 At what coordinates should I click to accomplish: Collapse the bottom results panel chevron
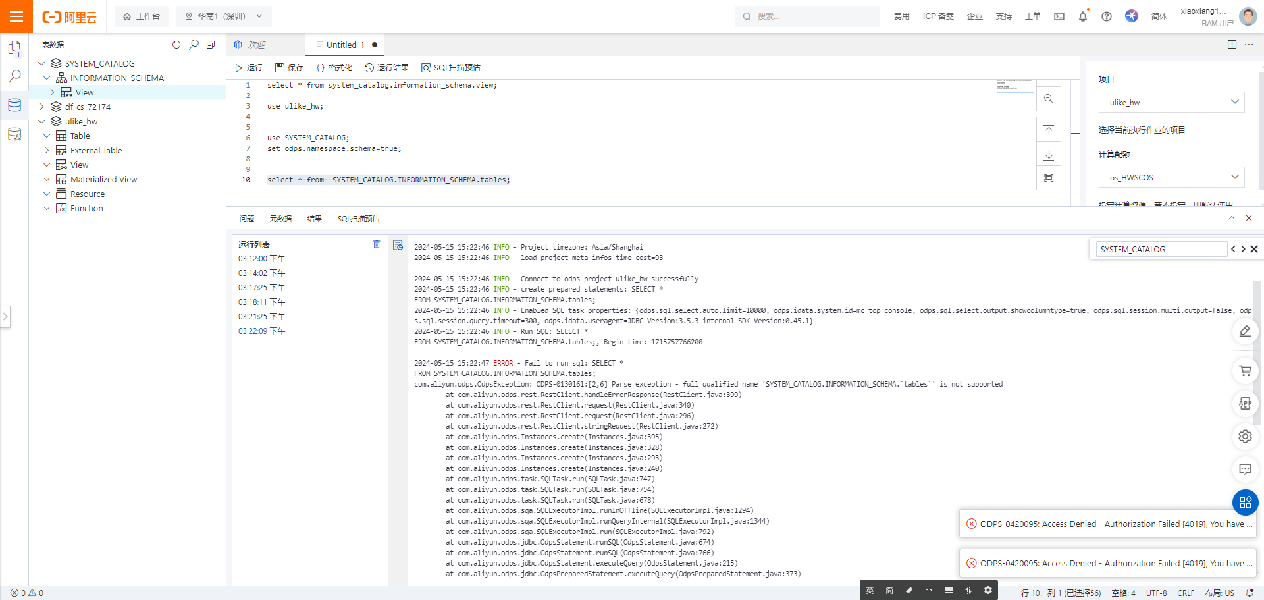pos(1232,218)
